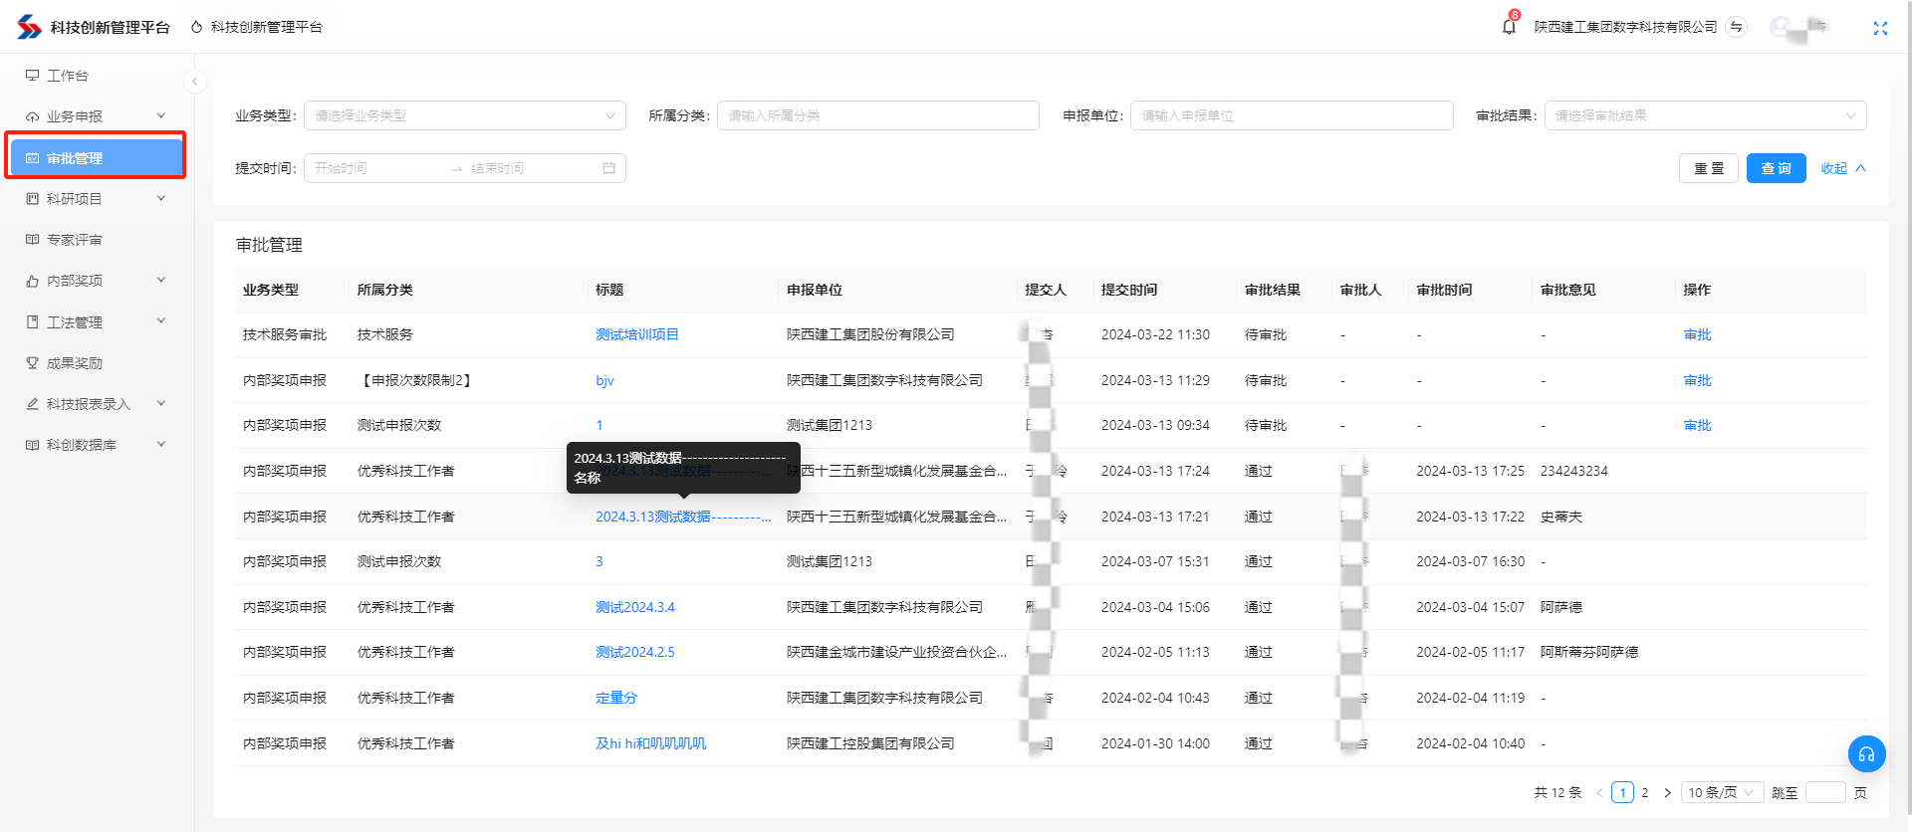Collapse the filters with 收起
The image size is (1912, 832).
(1842, 168)
